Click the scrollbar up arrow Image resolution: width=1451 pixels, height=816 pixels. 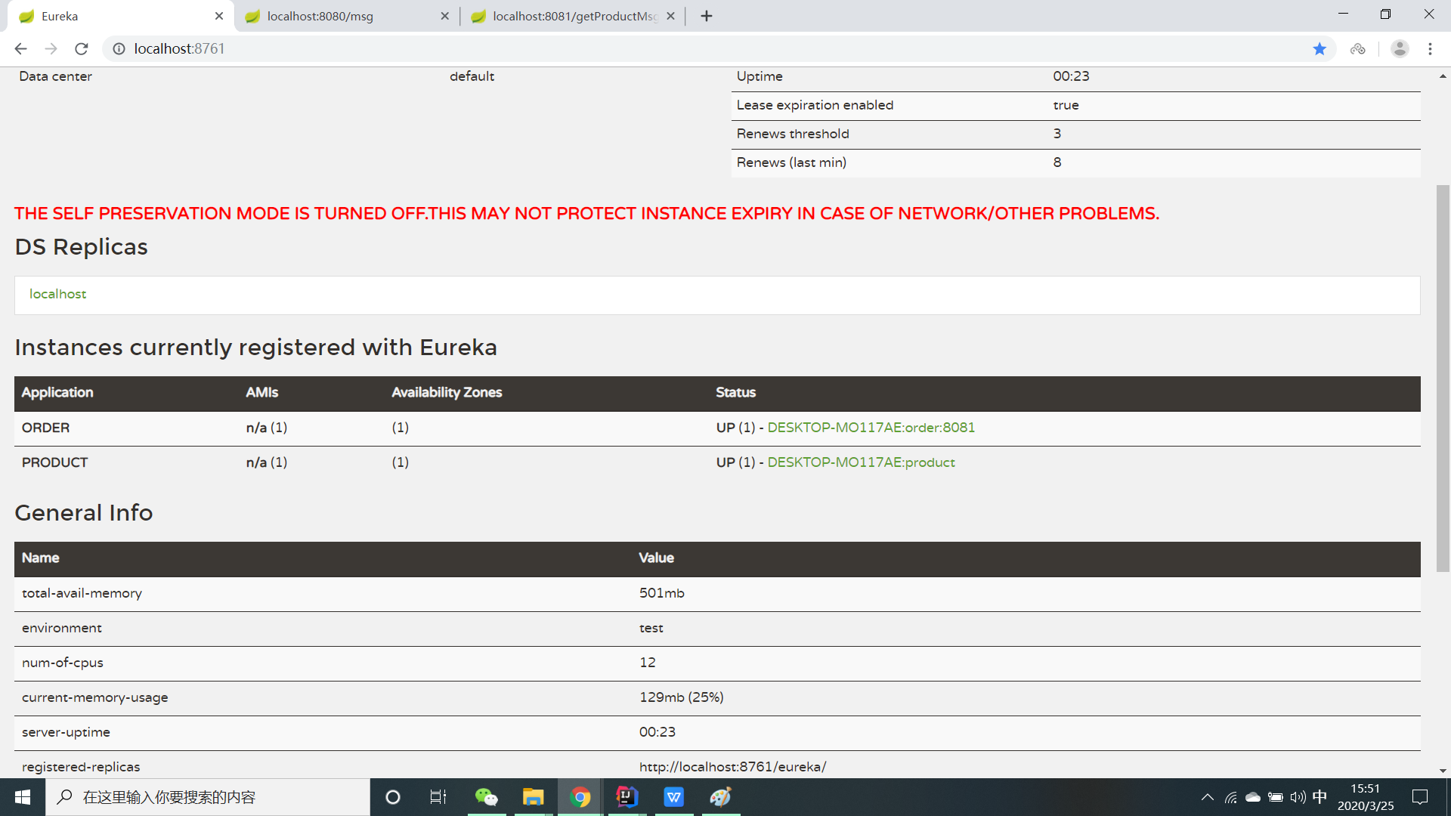(1443, 76)
